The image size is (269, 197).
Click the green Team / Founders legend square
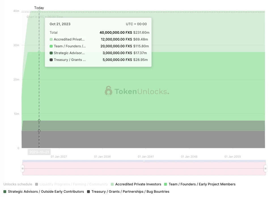click(166, 184)
